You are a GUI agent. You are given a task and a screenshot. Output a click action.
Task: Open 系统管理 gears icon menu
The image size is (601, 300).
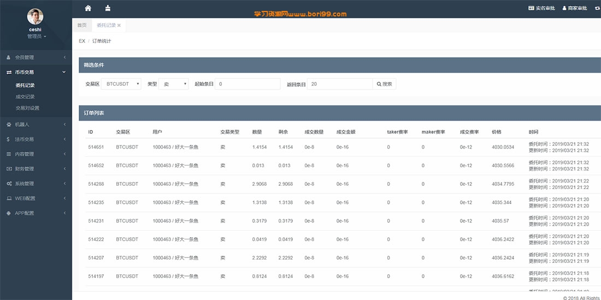[x=36, y=184]
